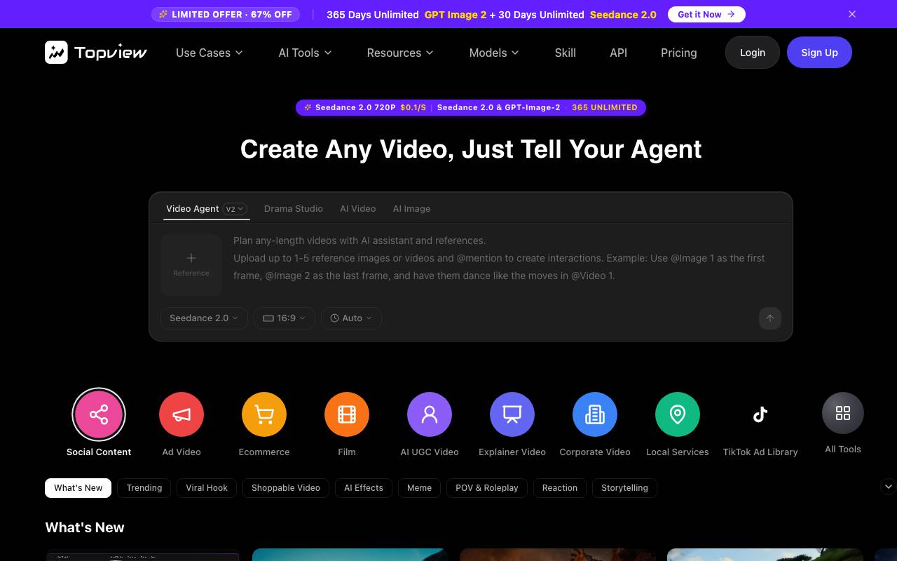Expand the AI Tools menu
The image size is (897, 561).
click(x=305, y=53)
